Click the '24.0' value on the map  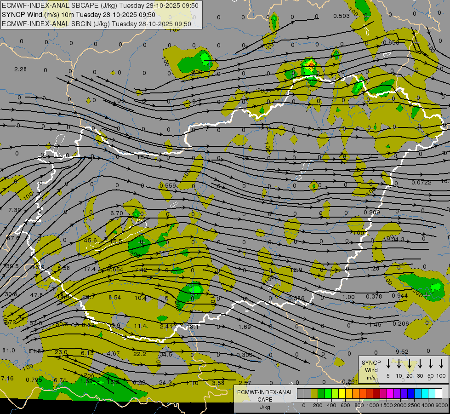click(x=165, y=382)
